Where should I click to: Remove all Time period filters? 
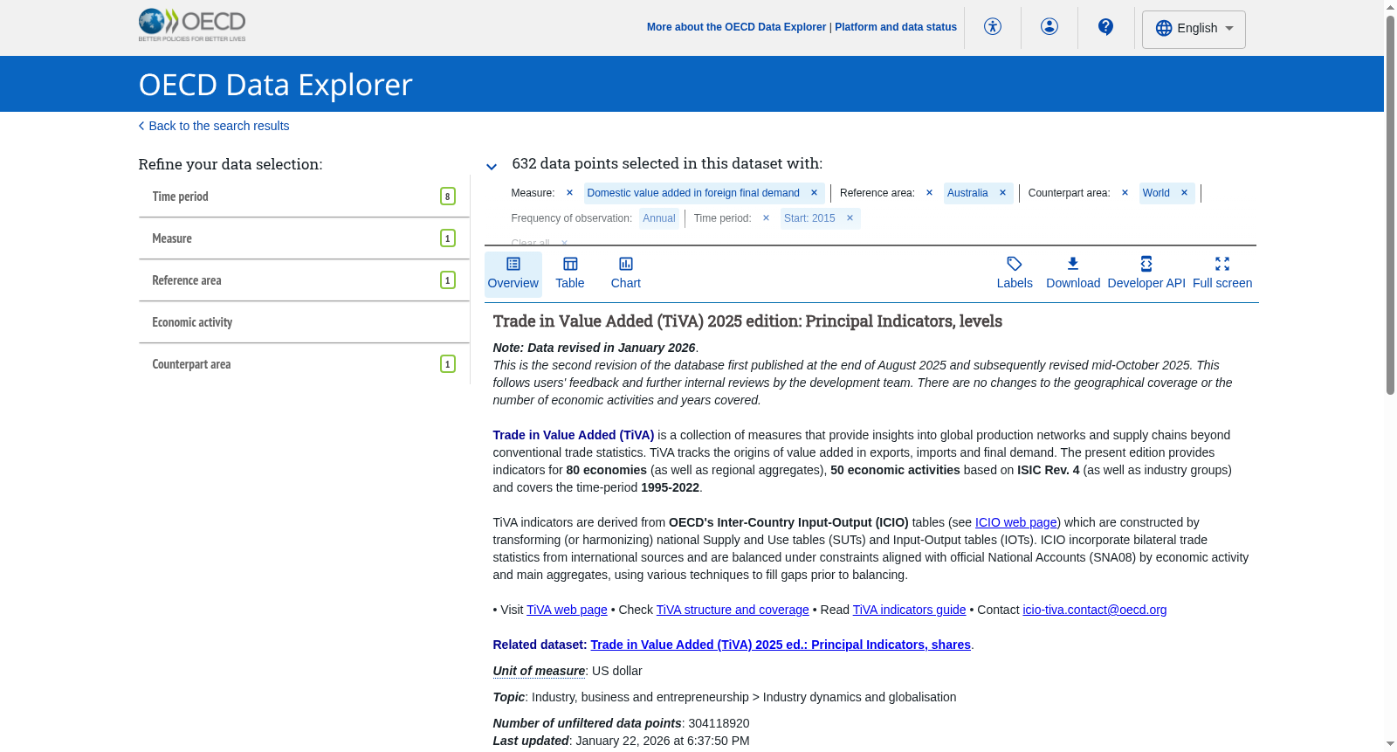pyautogui.click(x=766, y=218)
